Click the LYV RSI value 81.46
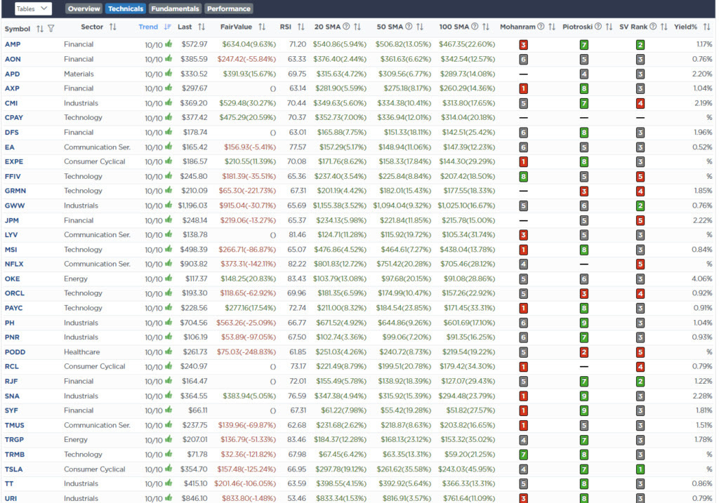 297,235
